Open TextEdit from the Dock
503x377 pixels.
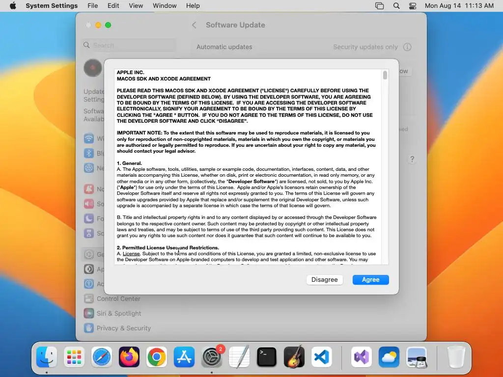239,357
